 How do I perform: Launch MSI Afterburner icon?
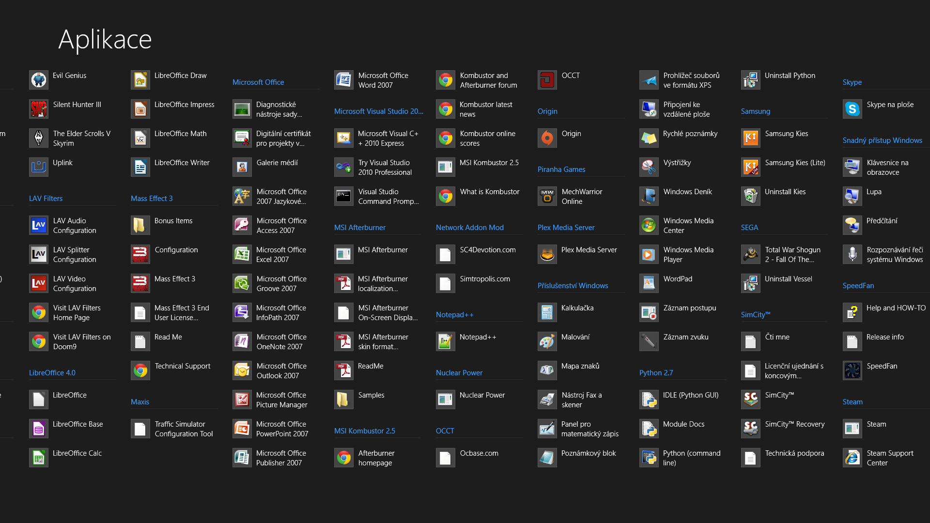point(344,254)
